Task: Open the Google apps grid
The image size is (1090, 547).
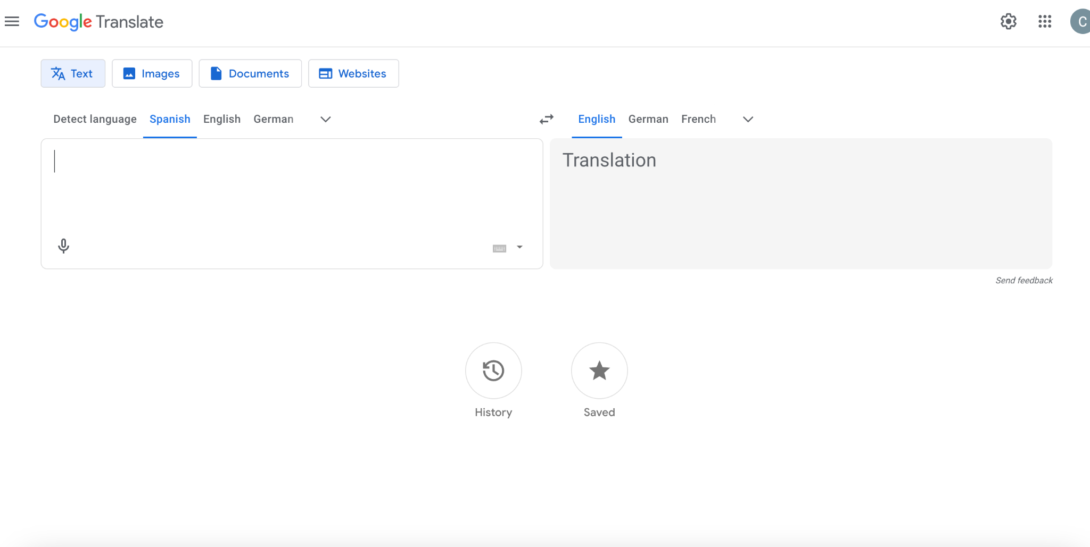Action: 1044,21
